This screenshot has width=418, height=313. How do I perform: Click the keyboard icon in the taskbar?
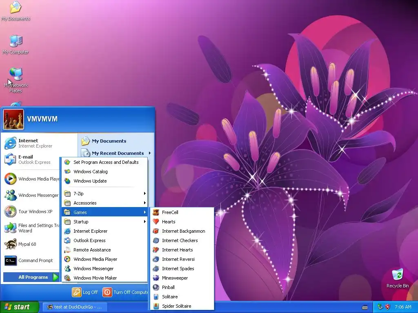point(365,307)
